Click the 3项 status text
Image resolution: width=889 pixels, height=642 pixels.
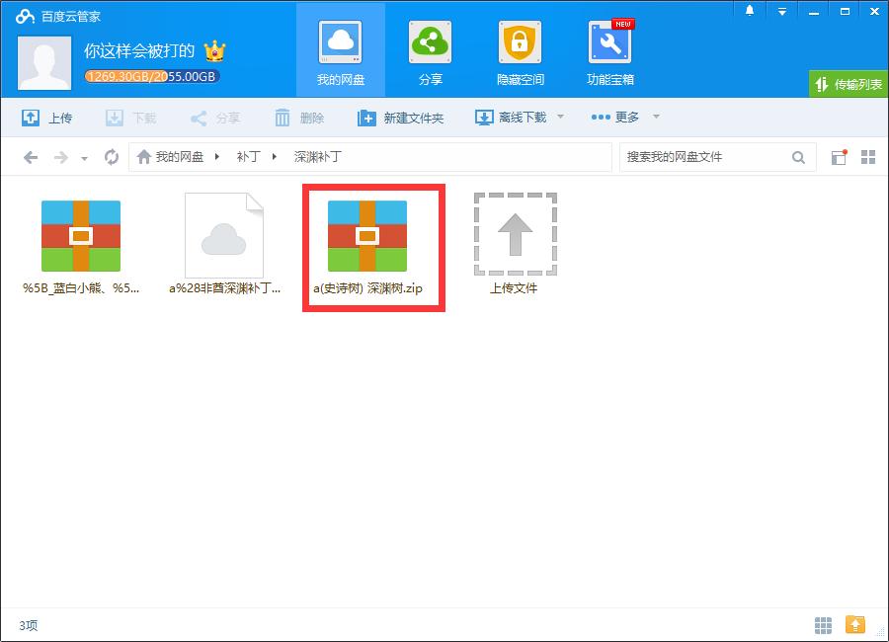29,625
